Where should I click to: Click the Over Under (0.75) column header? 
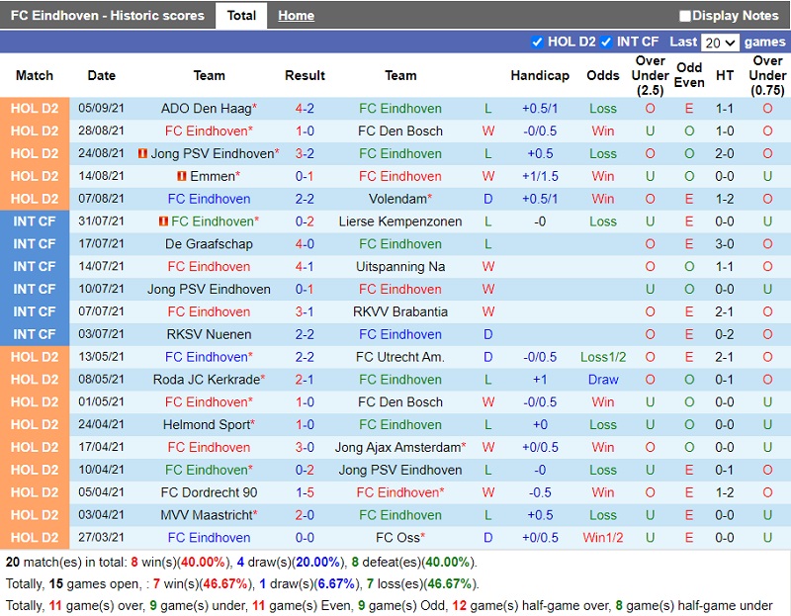coord(767,76)
